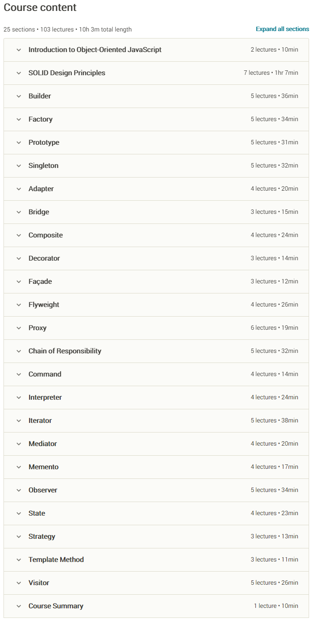Image resolution: width=313 pixels, height=621 pixels.
Task: Click the Flyweight chevron icon
Action: click(x=19, y=305)
